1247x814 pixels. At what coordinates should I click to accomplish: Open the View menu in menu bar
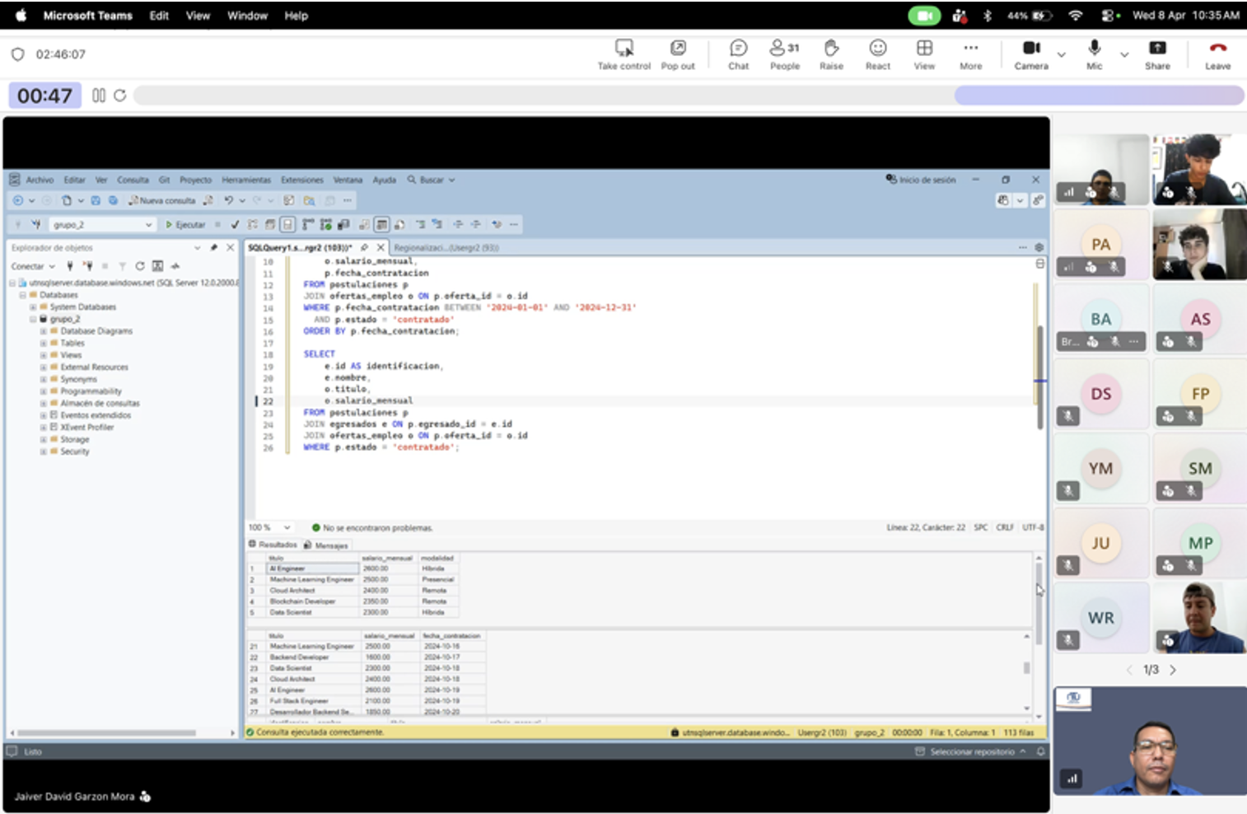coord(198,16)
